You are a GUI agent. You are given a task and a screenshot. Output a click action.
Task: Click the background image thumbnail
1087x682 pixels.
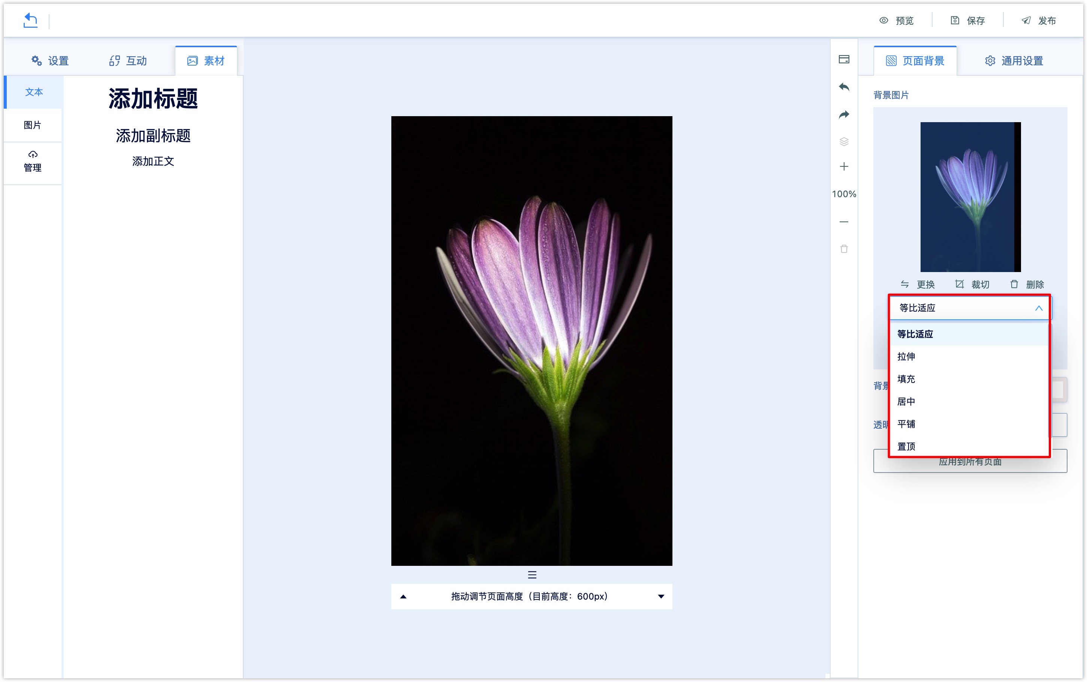(970, 197)
